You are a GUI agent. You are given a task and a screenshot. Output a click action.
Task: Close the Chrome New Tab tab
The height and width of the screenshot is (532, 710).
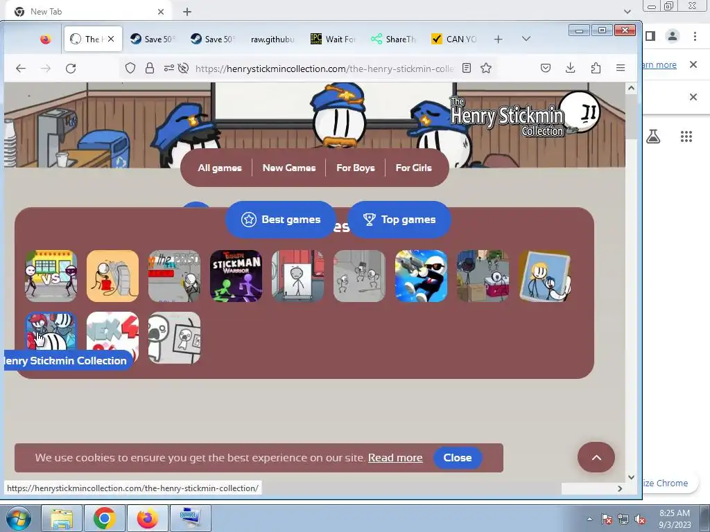(161, 12)
